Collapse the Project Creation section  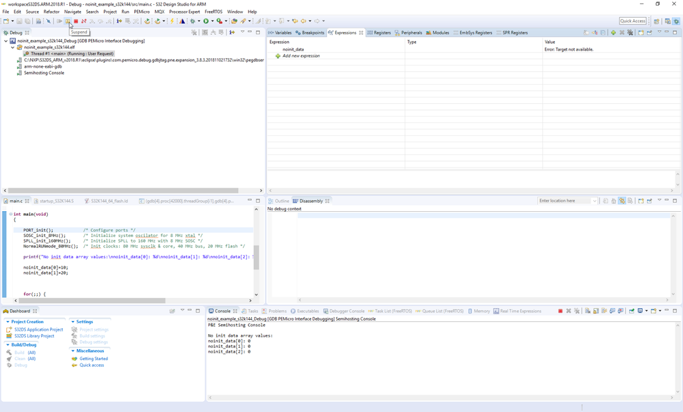8,322
